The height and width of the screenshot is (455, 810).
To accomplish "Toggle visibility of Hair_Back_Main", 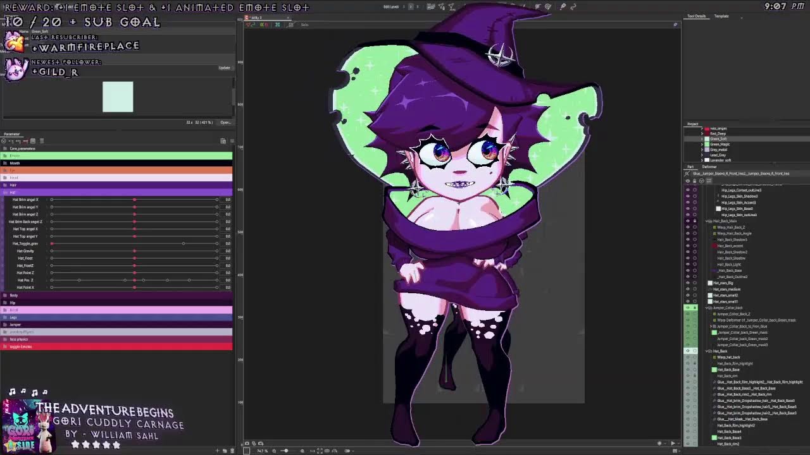I will tap(688, 221).
